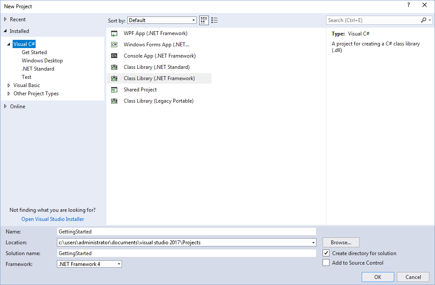Click the WPF App template icon
This screenshot has width=435, height=285.
pyautogui.click(x=114, y=33)
